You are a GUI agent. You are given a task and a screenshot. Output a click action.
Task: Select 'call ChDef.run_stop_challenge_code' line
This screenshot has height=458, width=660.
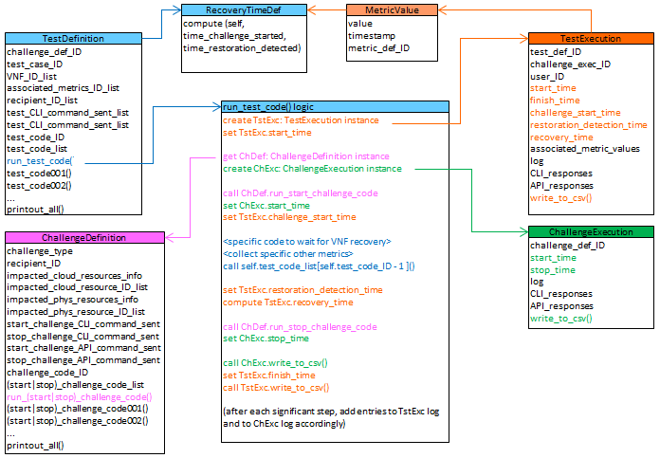[300, 326]
